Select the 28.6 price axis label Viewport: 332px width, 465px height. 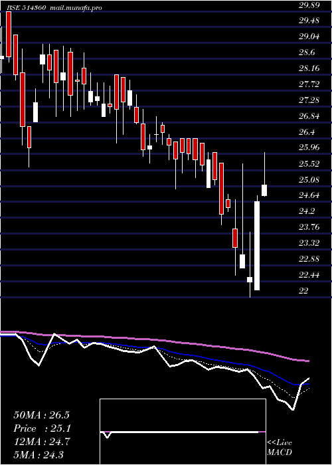[307, 52]
